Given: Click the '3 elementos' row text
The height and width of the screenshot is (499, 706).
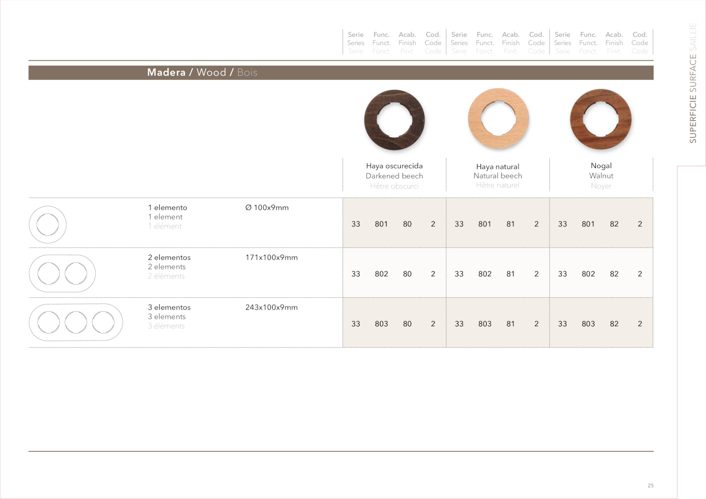Looking at the screenshot, I should tap(169, 307).
